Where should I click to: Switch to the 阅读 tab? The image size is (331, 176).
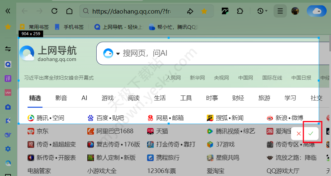133,98
